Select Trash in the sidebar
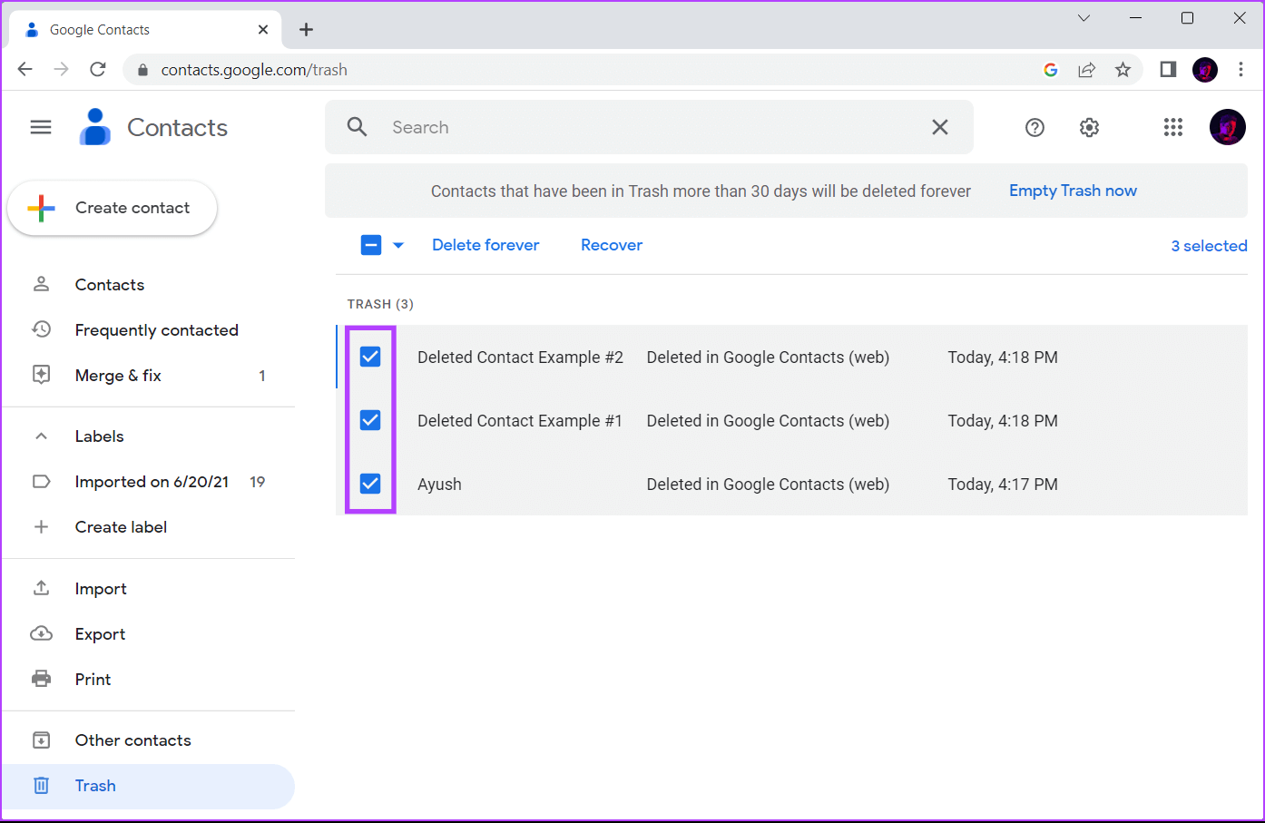Viewport: 1265px width, 823px height. pos(149,786)
